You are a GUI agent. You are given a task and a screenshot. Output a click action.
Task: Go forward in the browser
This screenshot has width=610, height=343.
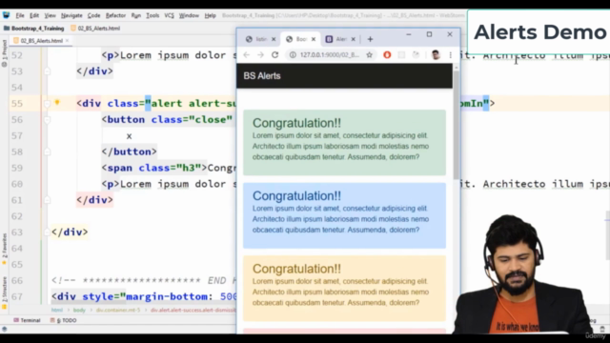[260, 55]
